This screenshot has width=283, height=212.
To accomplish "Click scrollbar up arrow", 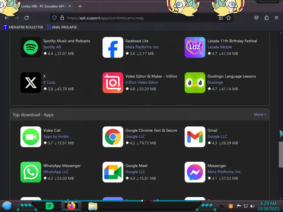I will pos(281,33).
